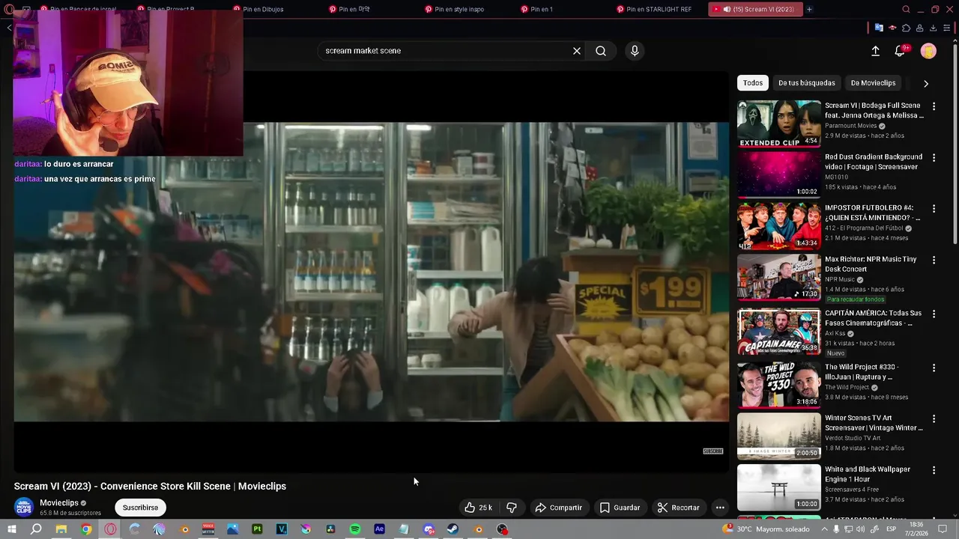Open options for White and Black Wallpaper
Viewport: 959px width, 539px height.
[934, 470]
